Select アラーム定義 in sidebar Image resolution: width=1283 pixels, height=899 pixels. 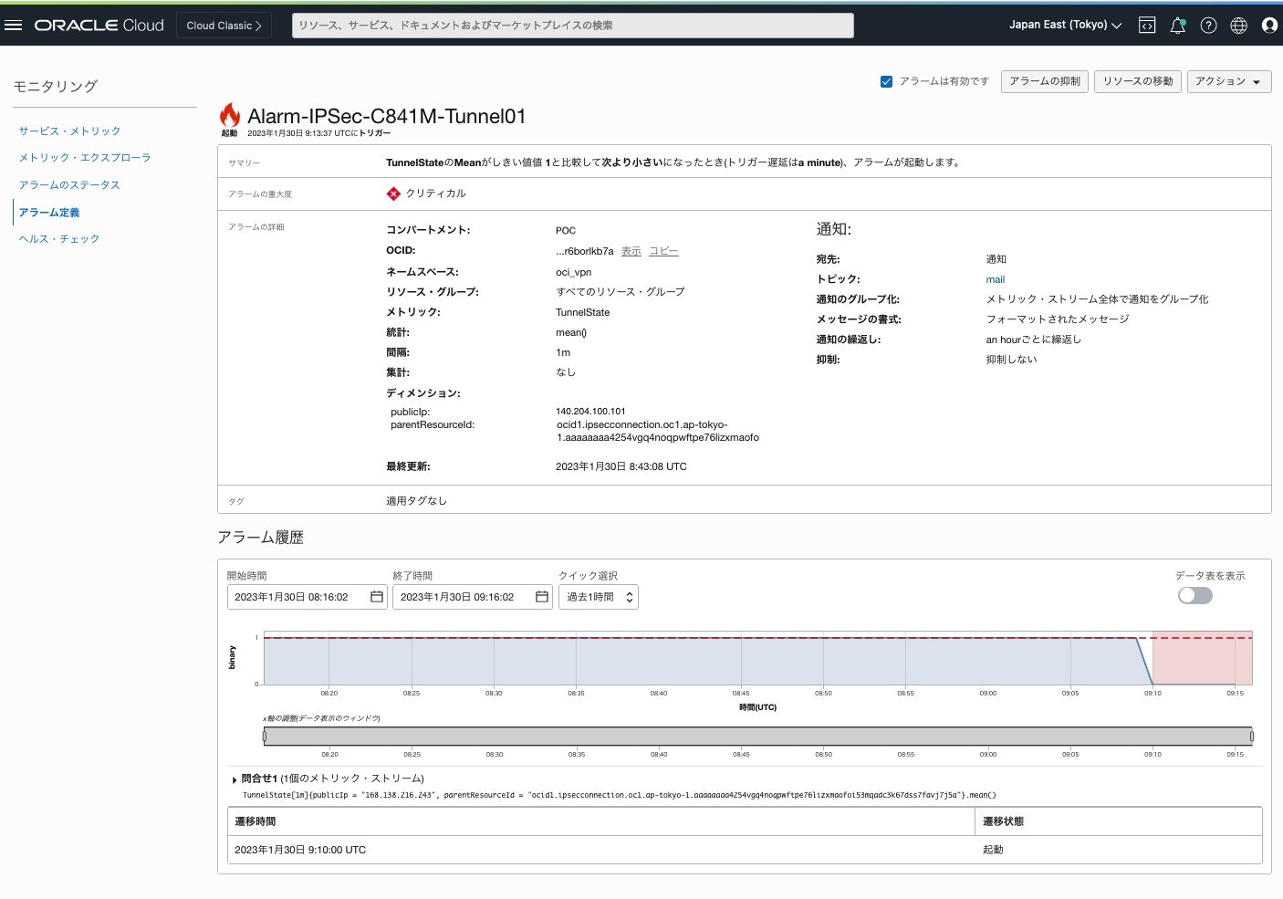coord(49,213)
